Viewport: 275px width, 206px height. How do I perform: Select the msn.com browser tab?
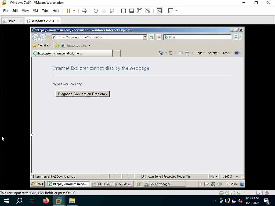coord(72,53)
